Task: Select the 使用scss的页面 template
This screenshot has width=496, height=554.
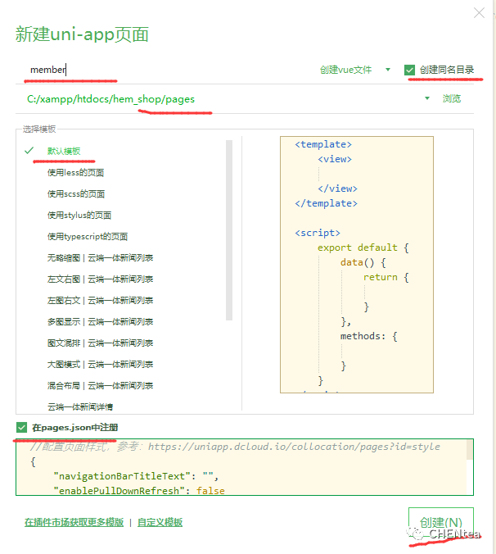Action: tap(76, 194)
